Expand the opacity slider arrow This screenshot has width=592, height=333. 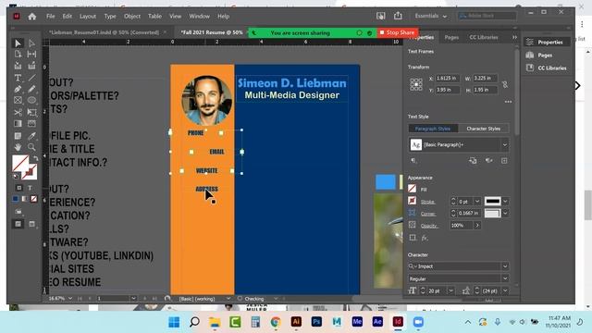pyautogui.click(x=477, y=226)
